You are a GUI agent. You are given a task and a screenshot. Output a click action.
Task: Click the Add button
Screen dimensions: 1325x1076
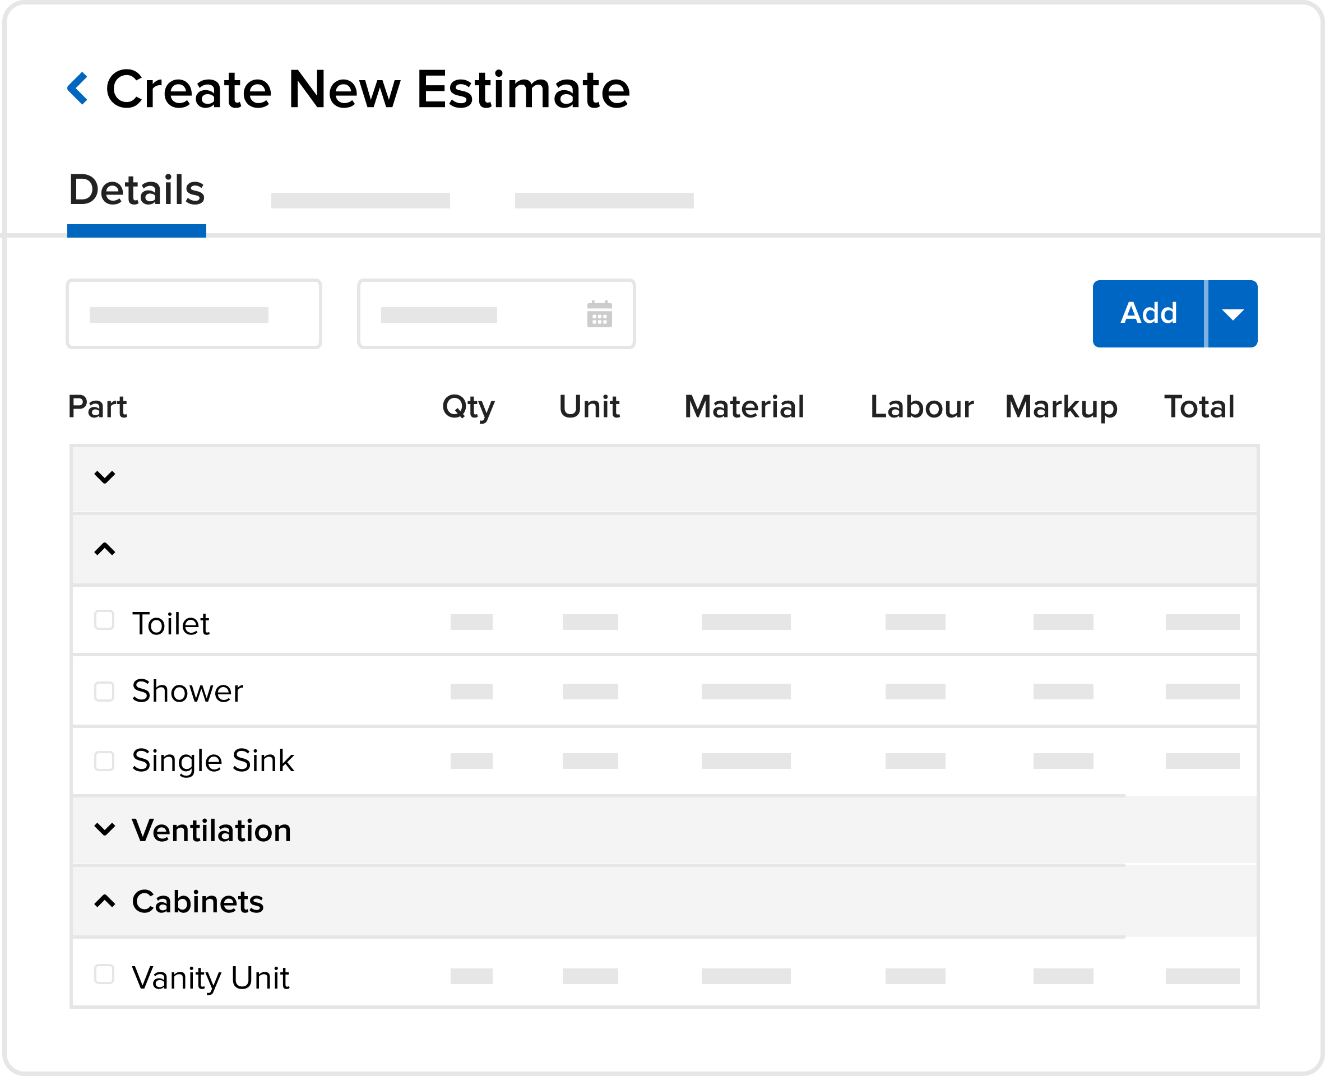coord(1148,314)
